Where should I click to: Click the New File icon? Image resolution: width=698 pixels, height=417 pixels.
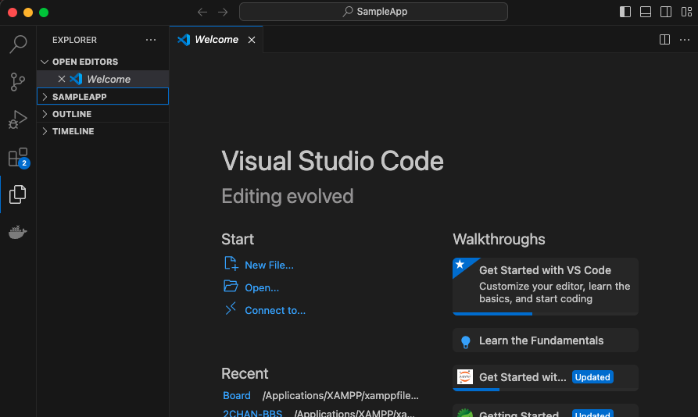pos(231,263)
